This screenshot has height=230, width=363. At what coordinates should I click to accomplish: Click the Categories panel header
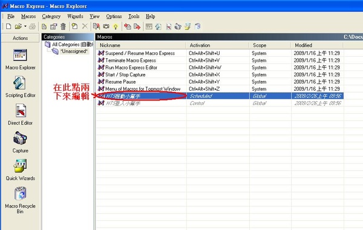[68, 37]
